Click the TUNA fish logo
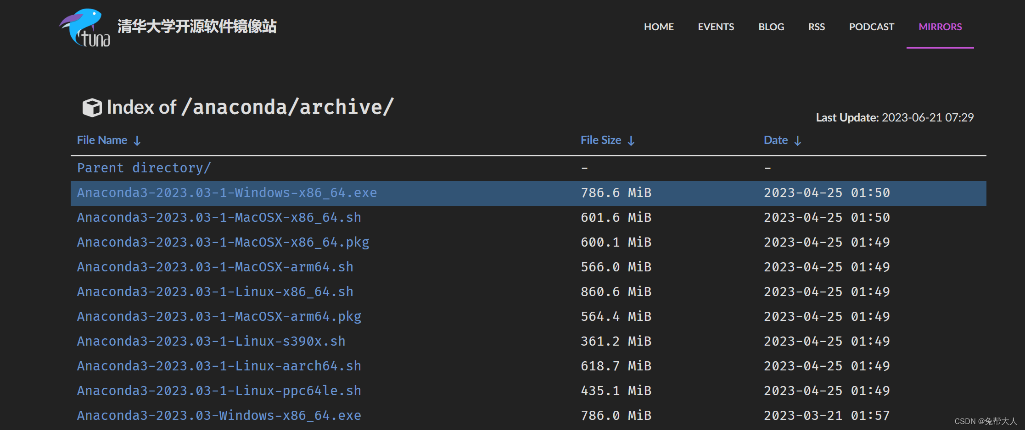The image size is (1025, 430). [84, 28]
